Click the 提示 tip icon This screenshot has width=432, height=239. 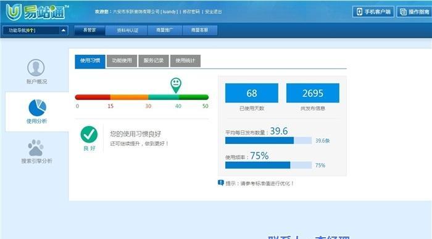[221, 183]
